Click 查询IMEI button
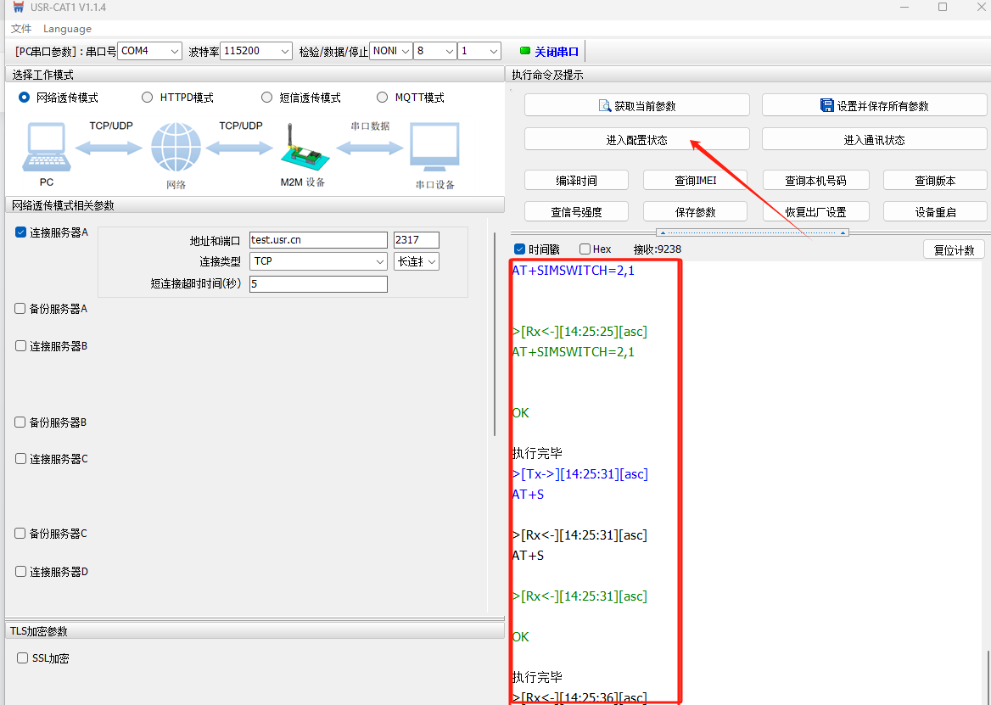 (695, 181)
